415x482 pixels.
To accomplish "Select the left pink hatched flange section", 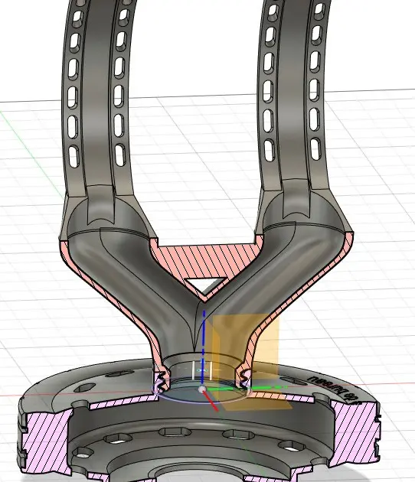I will click(46, 441).
